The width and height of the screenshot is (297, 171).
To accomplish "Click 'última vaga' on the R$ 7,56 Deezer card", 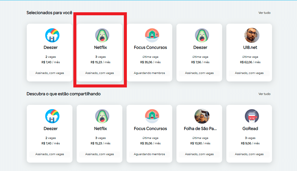I will pyautogui.click(x=200, y=57).
